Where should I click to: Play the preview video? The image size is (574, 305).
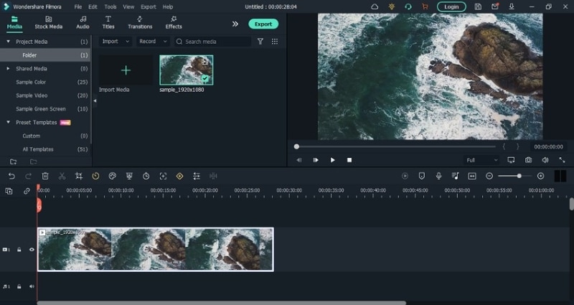pos(332,160)
